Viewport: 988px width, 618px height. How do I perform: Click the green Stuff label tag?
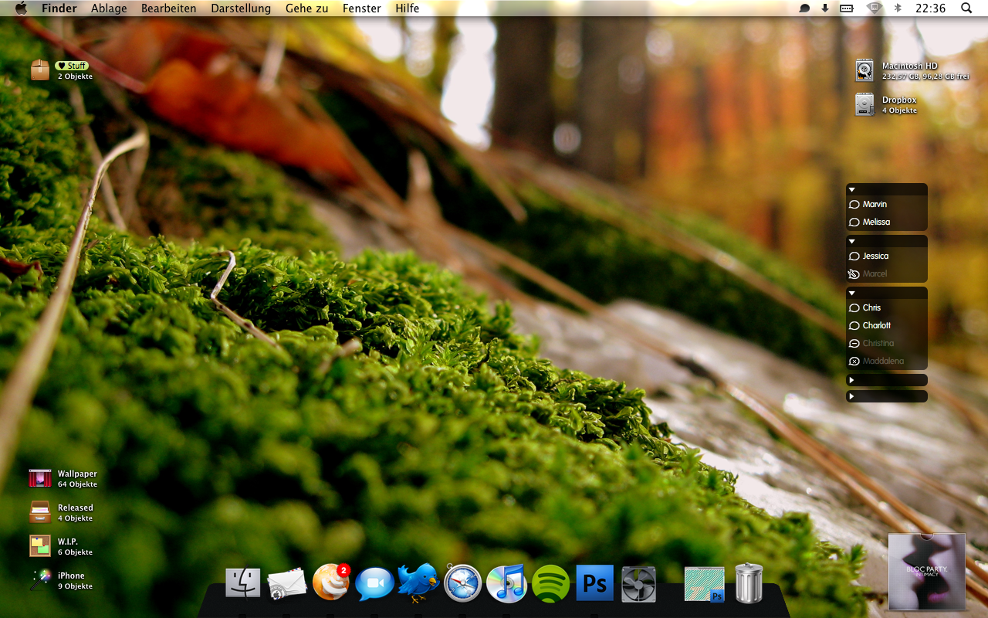point(71,66)
